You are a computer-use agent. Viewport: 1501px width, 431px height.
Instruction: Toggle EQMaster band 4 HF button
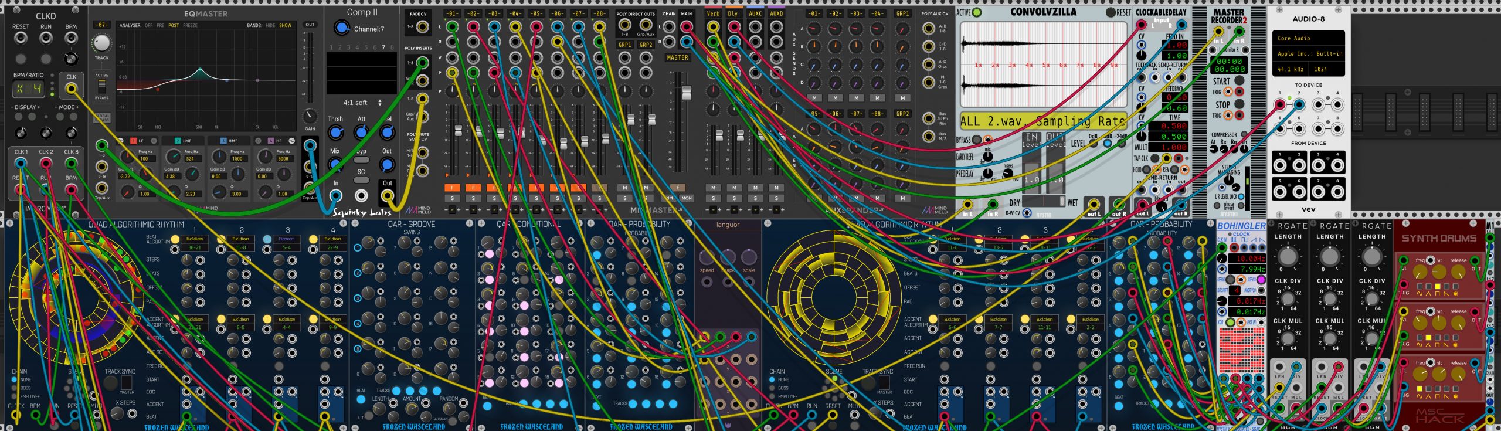pos(270,141)
